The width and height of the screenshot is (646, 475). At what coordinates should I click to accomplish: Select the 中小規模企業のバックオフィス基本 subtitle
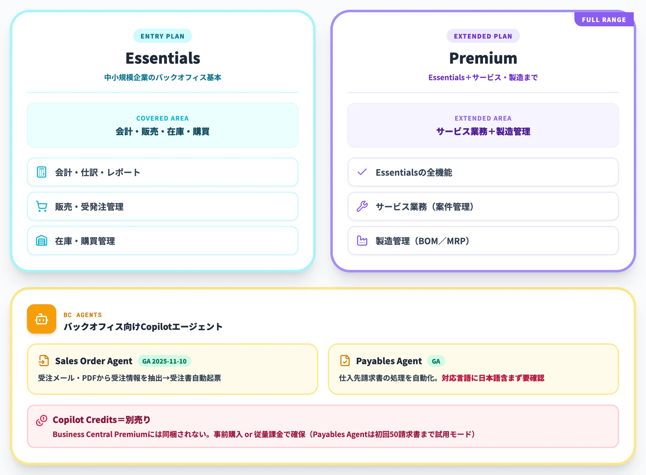click(x=163, y=77)
